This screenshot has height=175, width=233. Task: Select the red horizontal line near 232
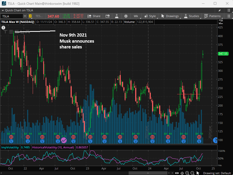point(189,94)
